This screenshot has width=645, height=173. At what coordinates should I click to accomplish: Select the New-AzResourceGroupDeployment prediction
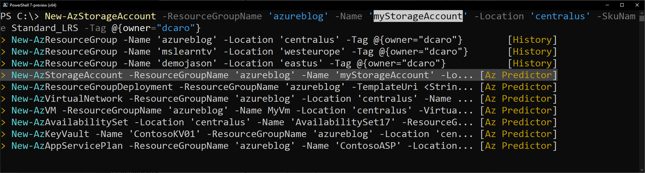tap(279, 87)
